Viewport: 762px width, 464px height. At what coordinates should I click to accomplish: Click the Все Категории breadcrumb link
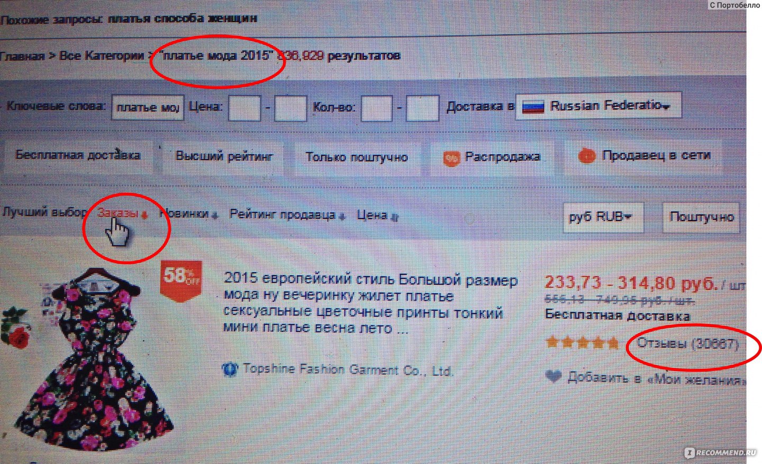coord(102,55)
